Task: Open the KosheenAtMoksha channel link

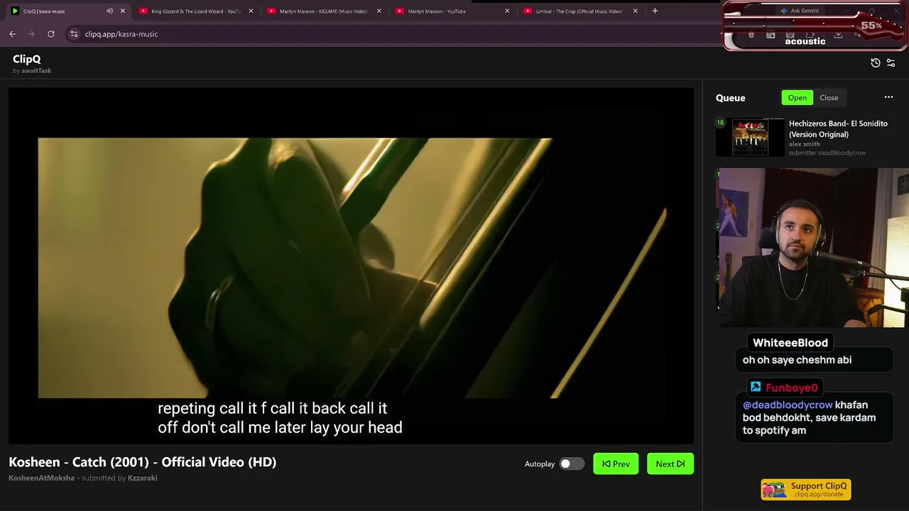Action: 41,478
